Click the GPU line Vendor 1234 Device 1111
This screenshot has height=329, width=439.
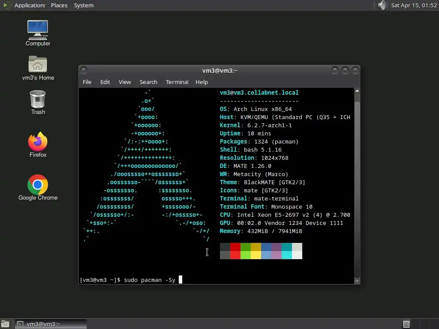[281, 223]
